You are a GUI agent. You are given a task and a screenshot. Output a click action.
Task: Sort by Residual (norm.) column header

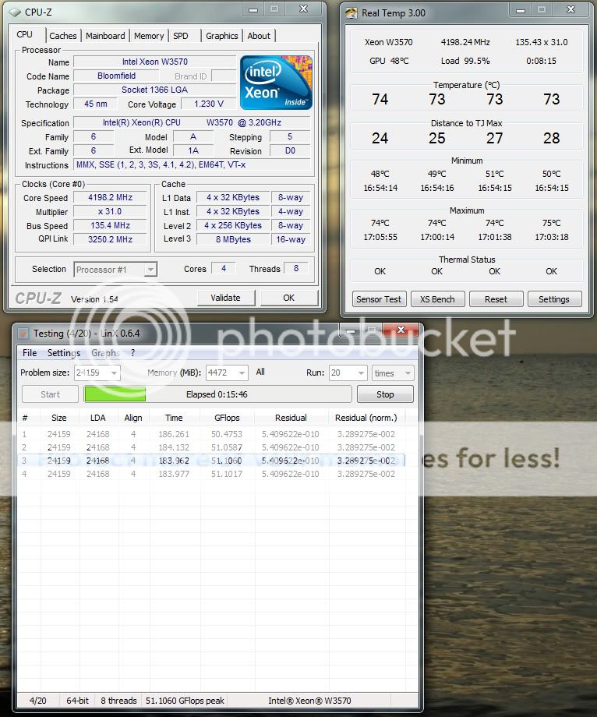coord(366,418)
